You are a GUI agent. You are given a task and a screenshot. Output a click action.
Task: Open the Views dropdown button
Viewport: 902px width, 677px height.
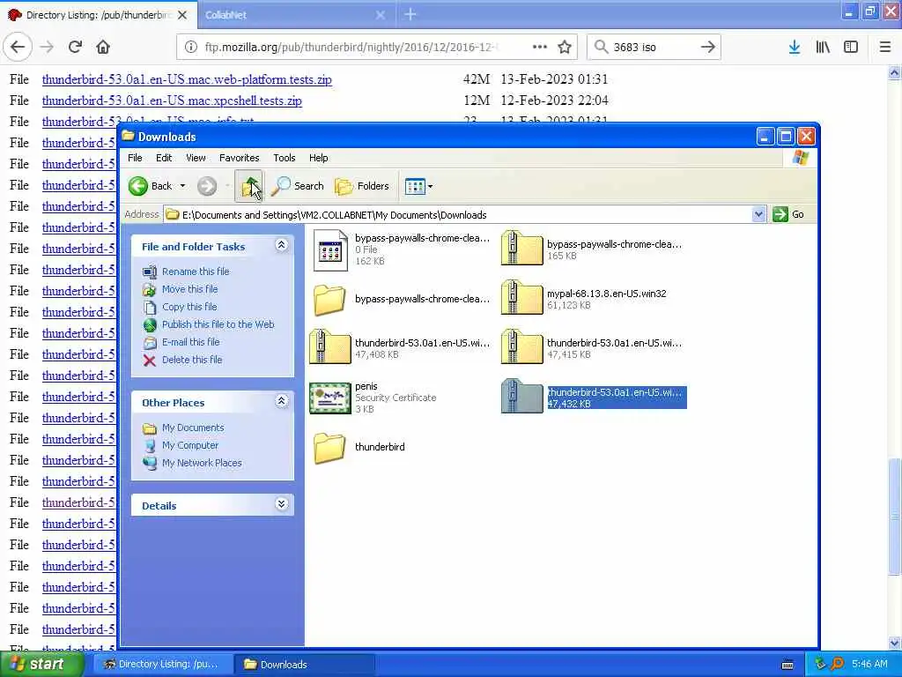pyautogui.click(x=418, y=186)
